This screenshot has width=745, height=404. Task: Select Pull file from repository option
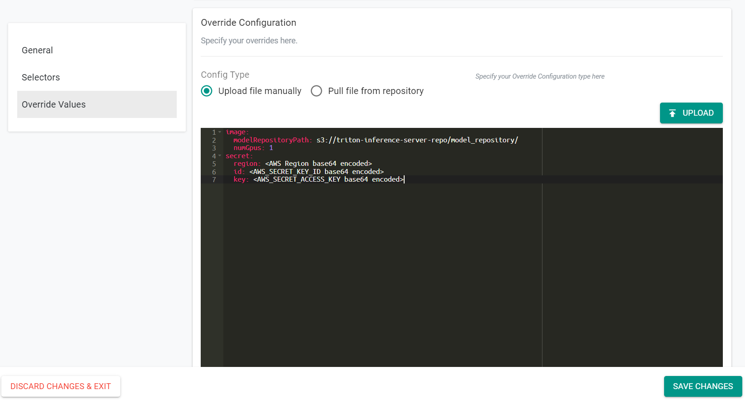316,91
